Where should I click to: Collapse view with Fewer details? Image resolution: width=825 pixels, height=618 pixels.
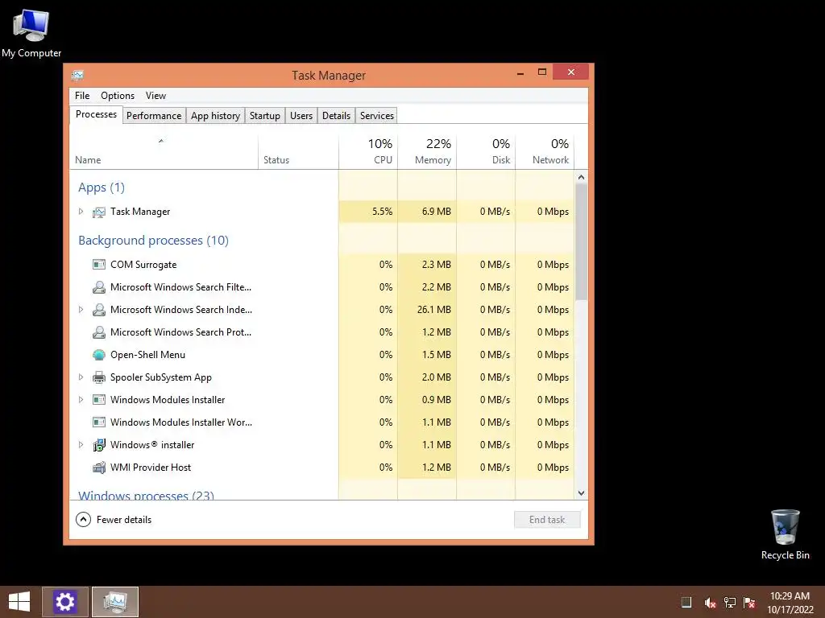pos(114,520)
